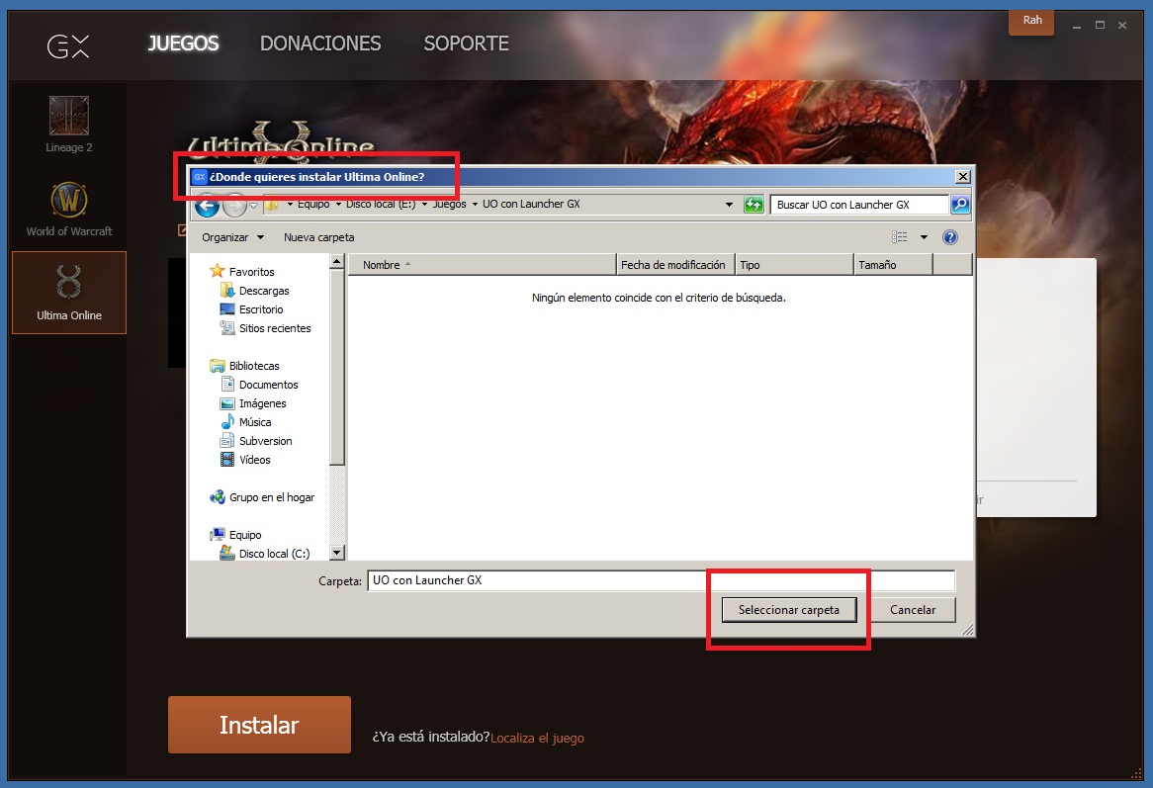Screen dimensions: 1153x788
Task: Open the recent locations dropdown beside forward arrow
Action: (x=254, y=206)
